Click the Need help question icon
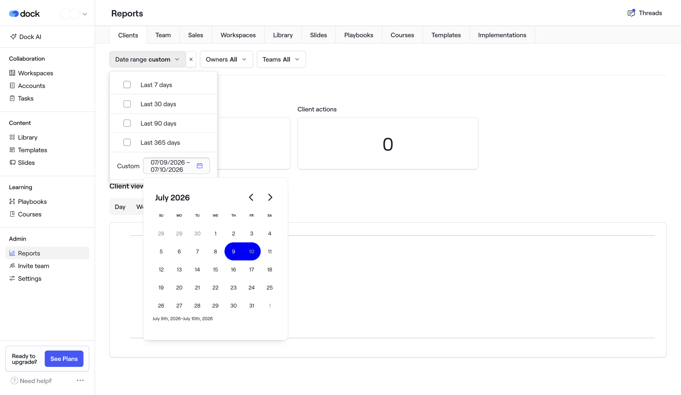The image size is (681, 395). click(14, 381)
